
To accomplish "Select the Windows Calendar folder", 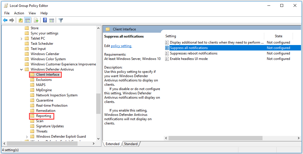I will click(45, 54).
